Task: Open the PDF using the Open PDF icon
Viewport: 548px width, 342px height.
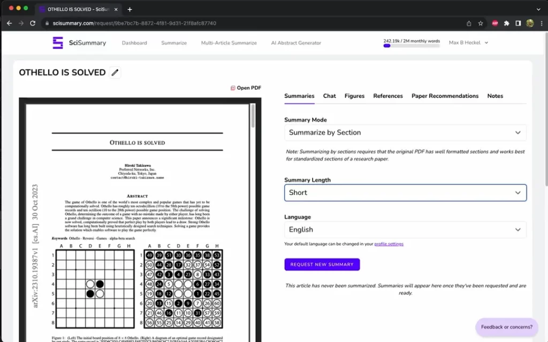Action: 233,87
